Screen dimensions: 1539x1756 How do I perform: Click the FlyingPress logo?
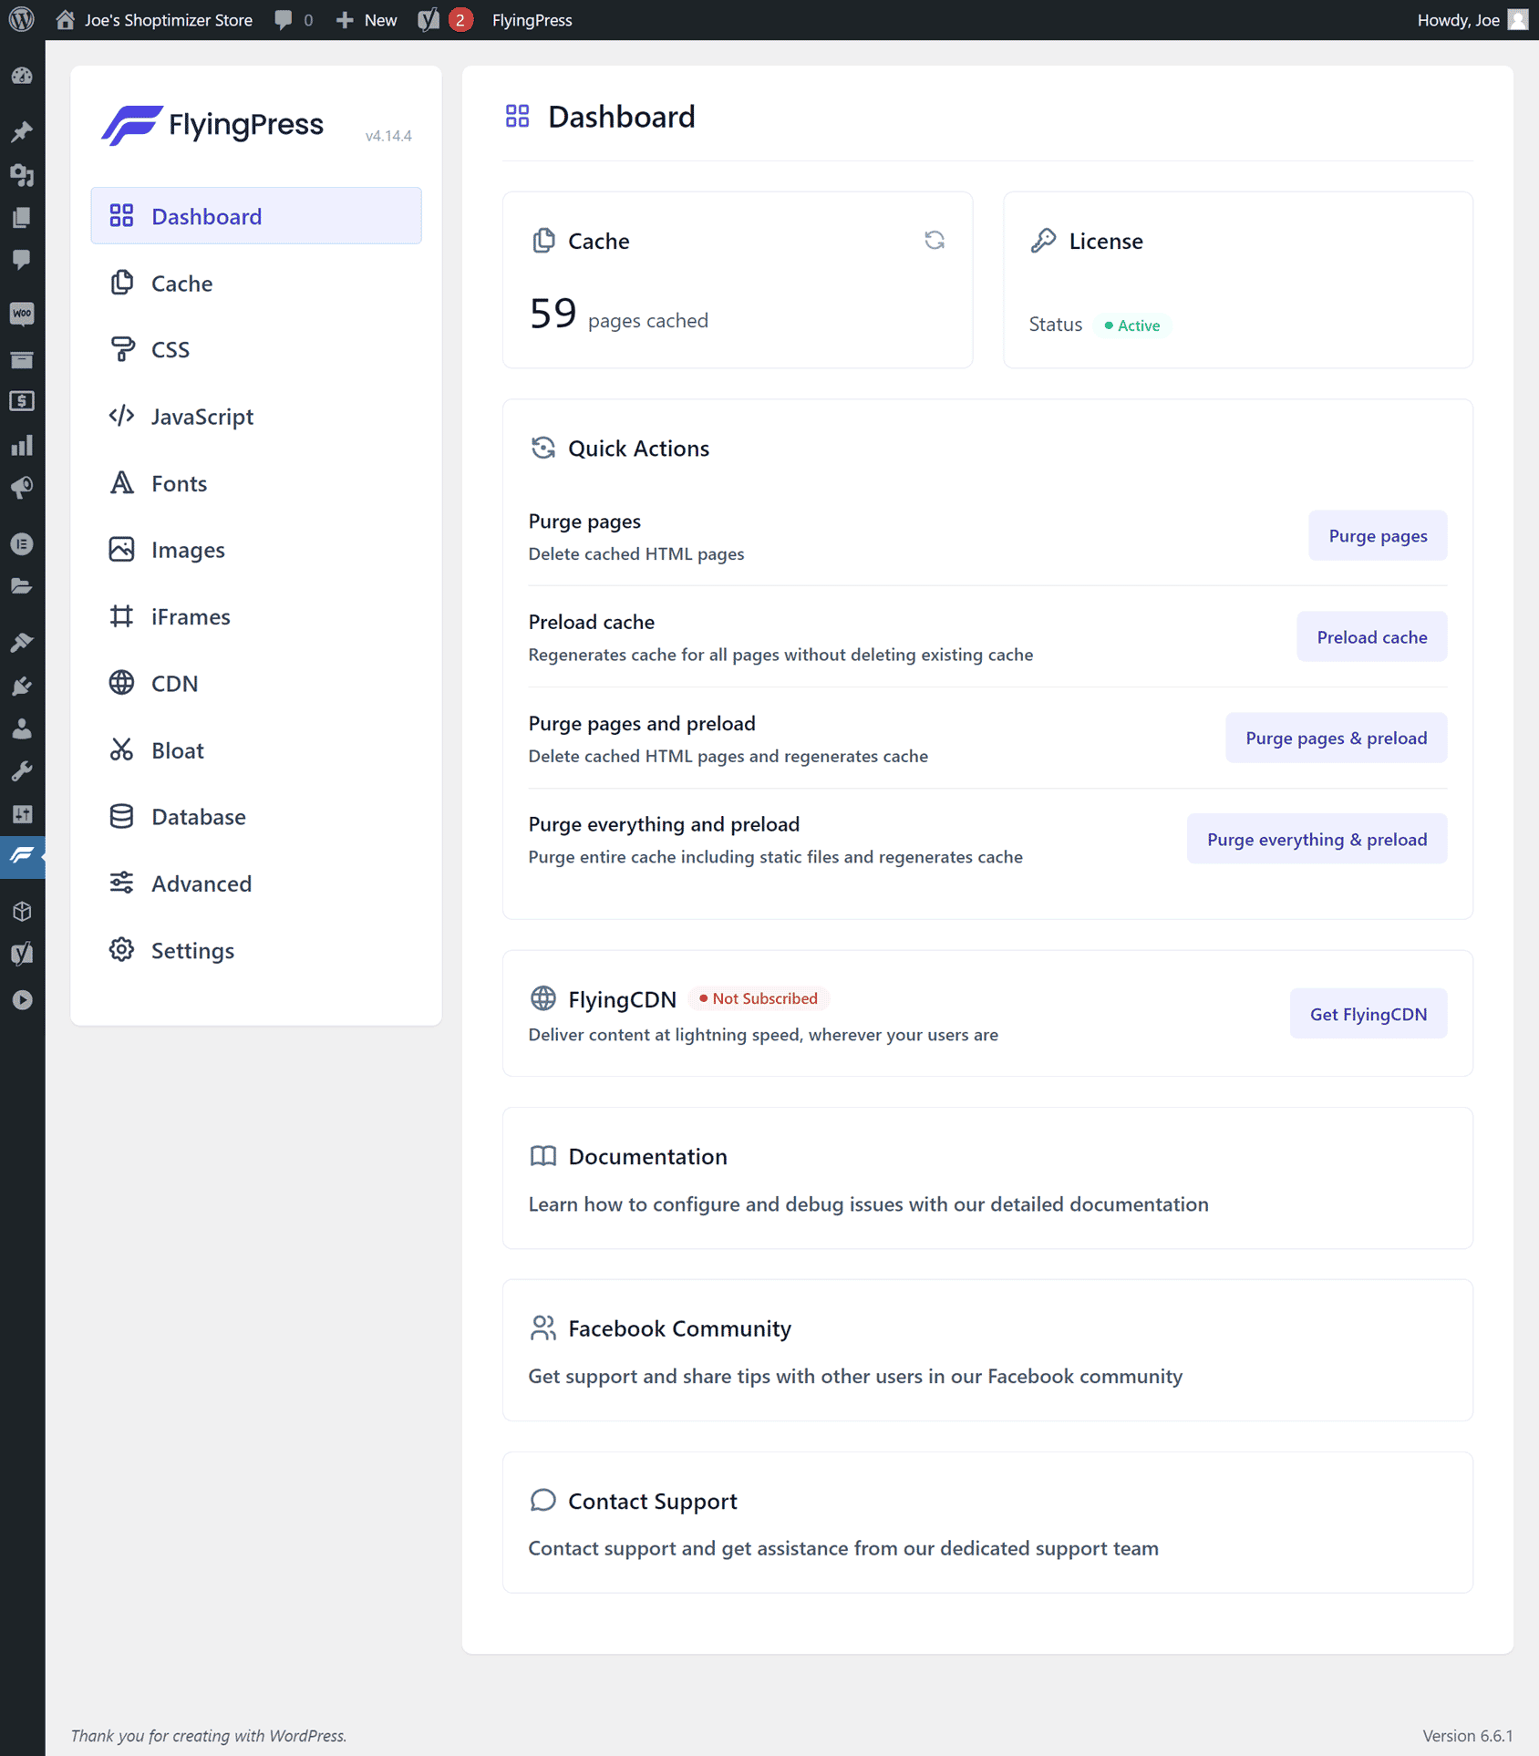pyautogui.click(x=212, y=125)
